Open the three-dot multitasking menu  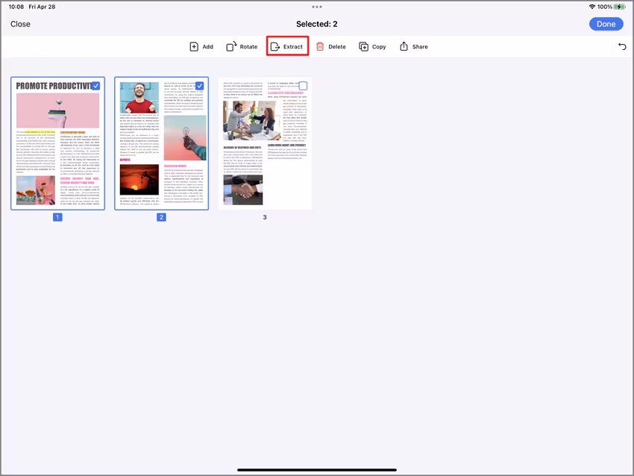tap(317, 7)
